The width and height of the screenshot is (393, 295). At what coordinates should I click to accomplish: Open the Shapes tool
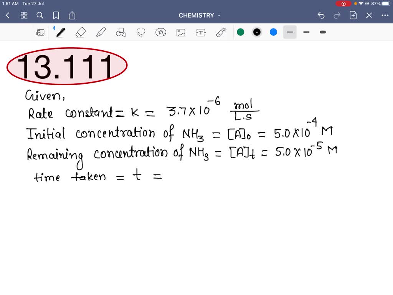(x=121, y=32)
